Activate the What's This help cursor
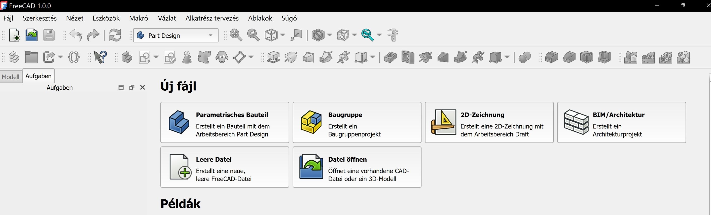711x215 pixels. coord(100,57)
